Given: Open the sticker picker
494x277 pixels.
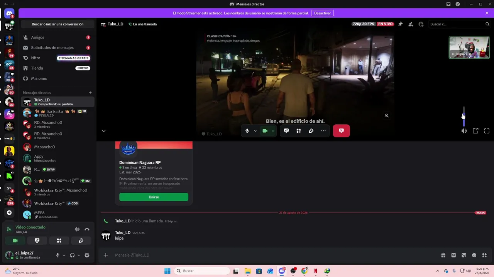Looking at the screenshot, I should tap(464, 255).
